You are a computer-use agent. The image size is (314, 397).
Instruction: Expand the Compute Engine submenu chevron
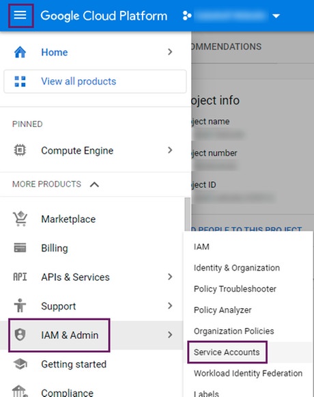click(x=170, y=150)
